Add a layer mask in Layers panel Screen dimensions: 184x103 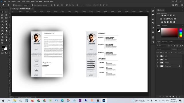pos(167,97)
